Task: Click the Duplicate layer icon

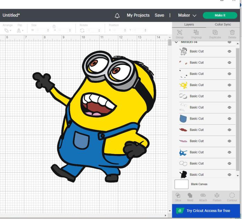Action: point(215,34)
